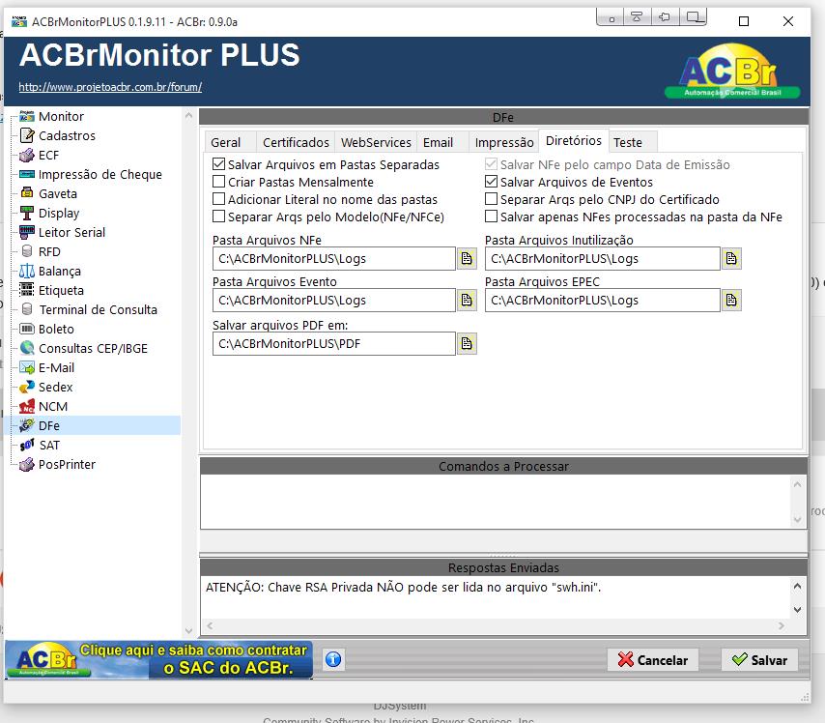Screen dimensions: 825x723
Task: Browse folder for Pasta Arquivos EPEC
Action: (x=731, y=301)
